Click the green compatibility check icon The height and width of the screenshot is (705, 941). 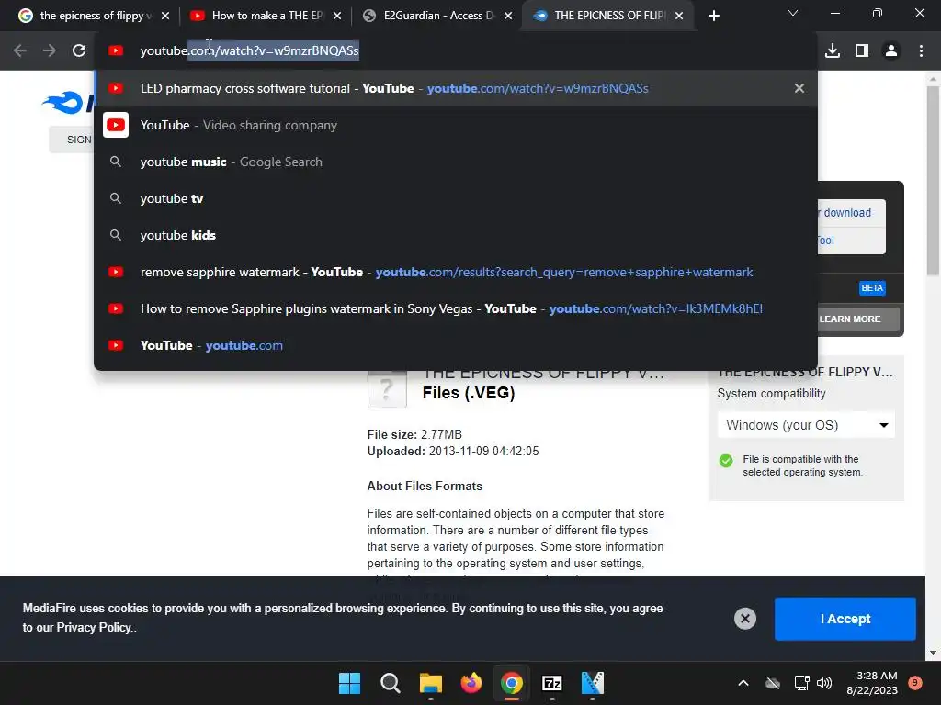(726, 461)
